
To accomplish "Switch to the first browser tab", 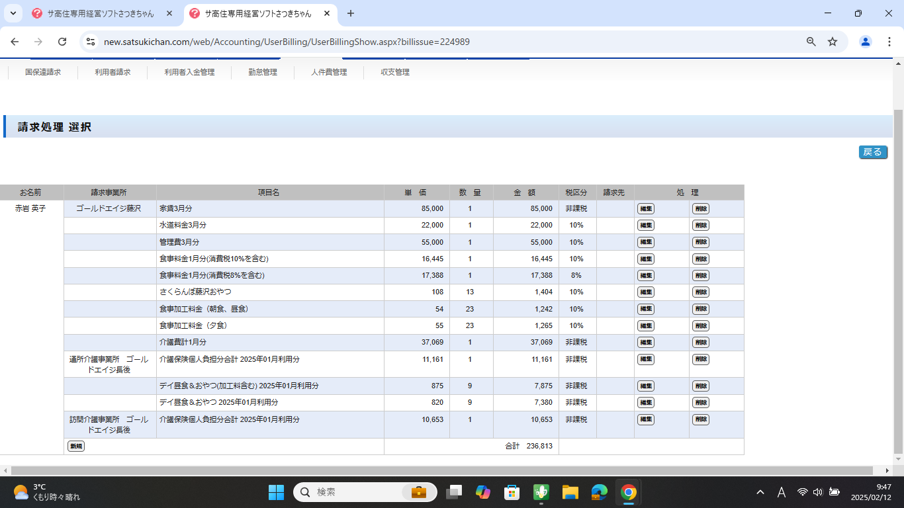I will click(101, 13).
